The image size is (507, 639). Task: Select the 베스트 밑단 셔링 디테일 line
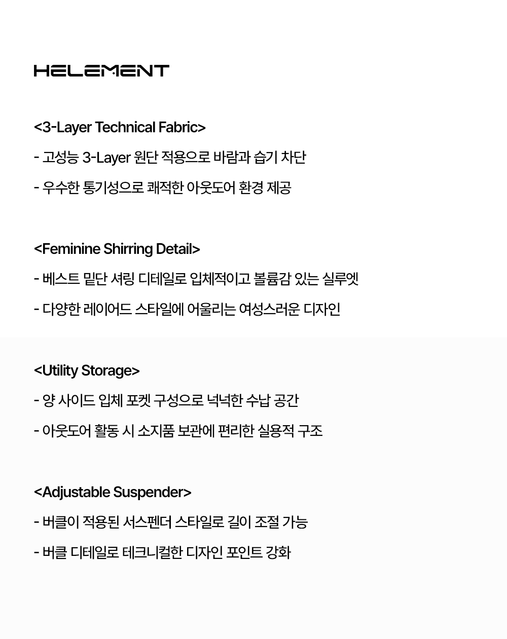click(196, 279)
